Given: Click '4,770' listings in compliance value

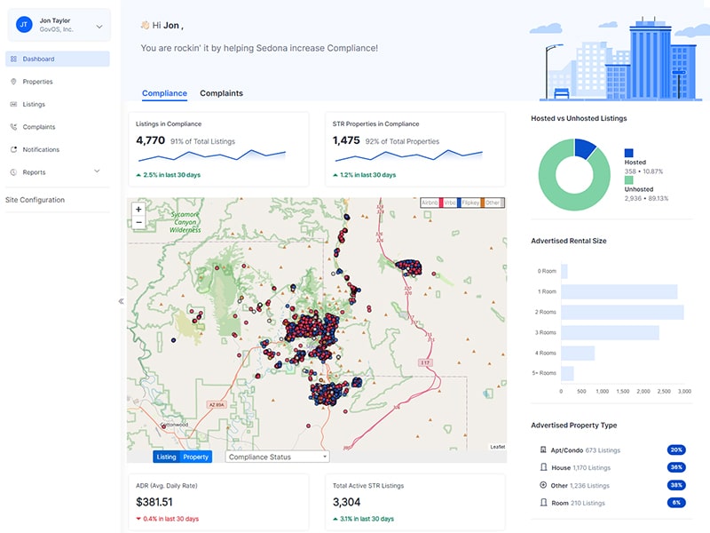Looking at the screenshot, I should coord(150,140).
